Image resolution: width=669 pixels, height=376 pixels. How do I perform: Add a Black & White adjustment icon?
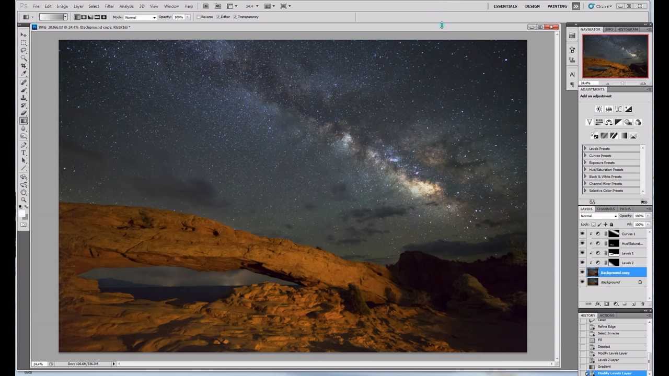click(618, 122)
